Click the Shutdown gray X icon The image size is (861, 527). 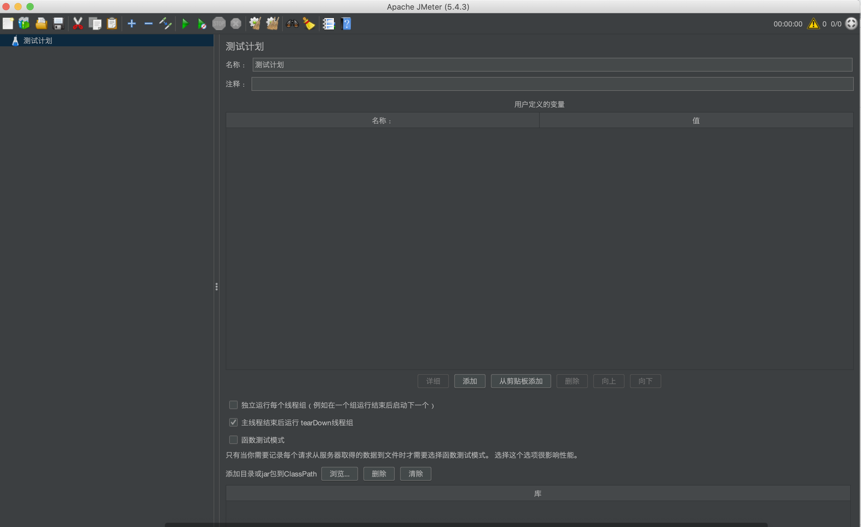point(236,24)
